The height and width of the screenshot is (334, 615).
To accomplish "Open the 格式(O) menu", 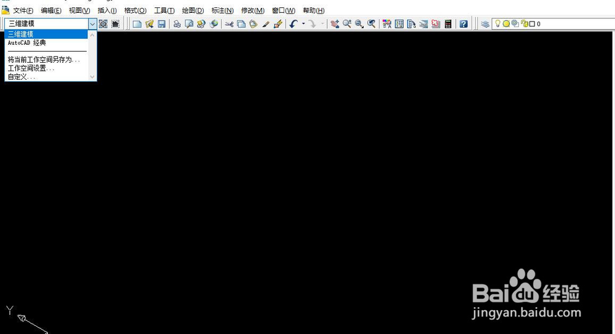I will (x=135, y=10).
